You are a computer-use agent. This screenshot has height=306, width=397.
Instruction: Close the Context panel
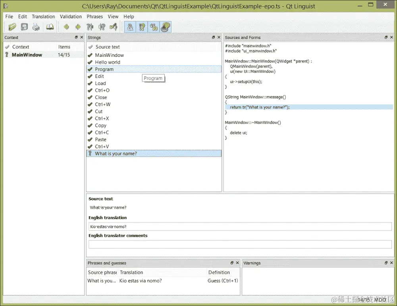click(81, 37)
